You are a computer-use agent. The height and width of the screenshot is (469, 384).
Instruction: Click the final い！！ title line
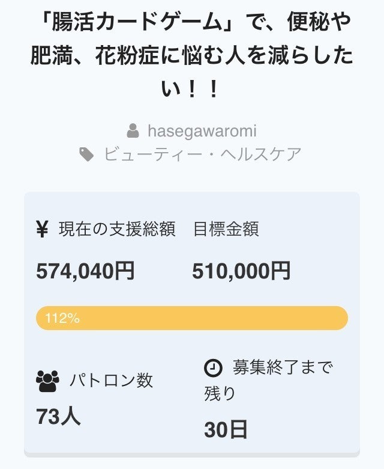pyautogui.click(x=192, y=90)
